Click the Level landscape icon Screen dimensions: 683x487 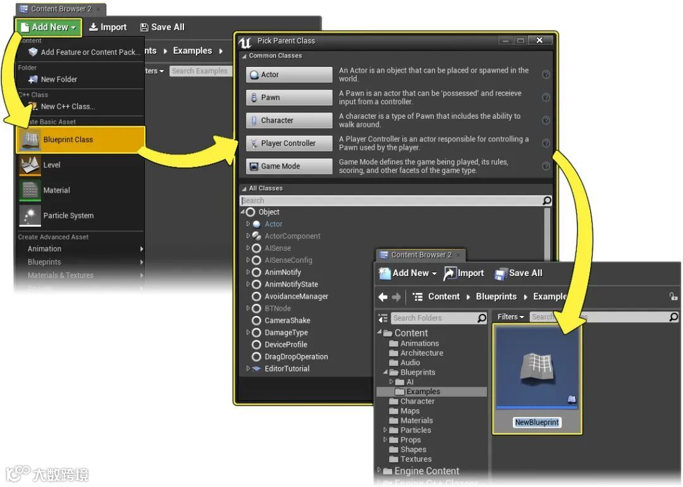[x=30, y=165]
